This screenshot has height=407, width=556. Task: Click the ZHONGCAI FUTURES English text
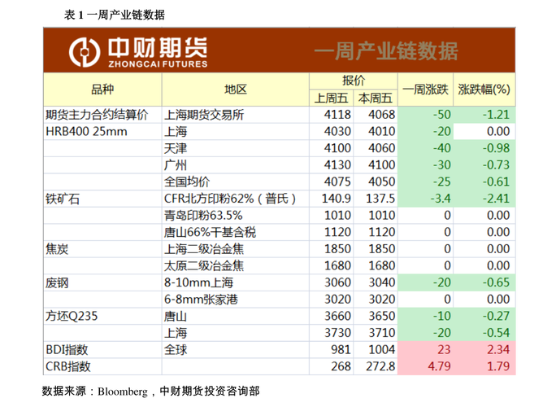pos(158,64)
